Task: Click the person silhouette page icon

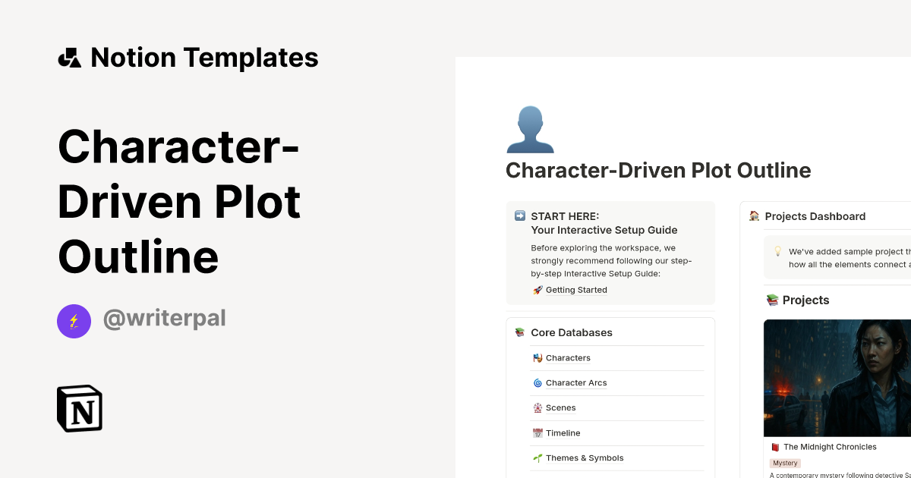Action: pyautogui.click(x=531, y=129)
